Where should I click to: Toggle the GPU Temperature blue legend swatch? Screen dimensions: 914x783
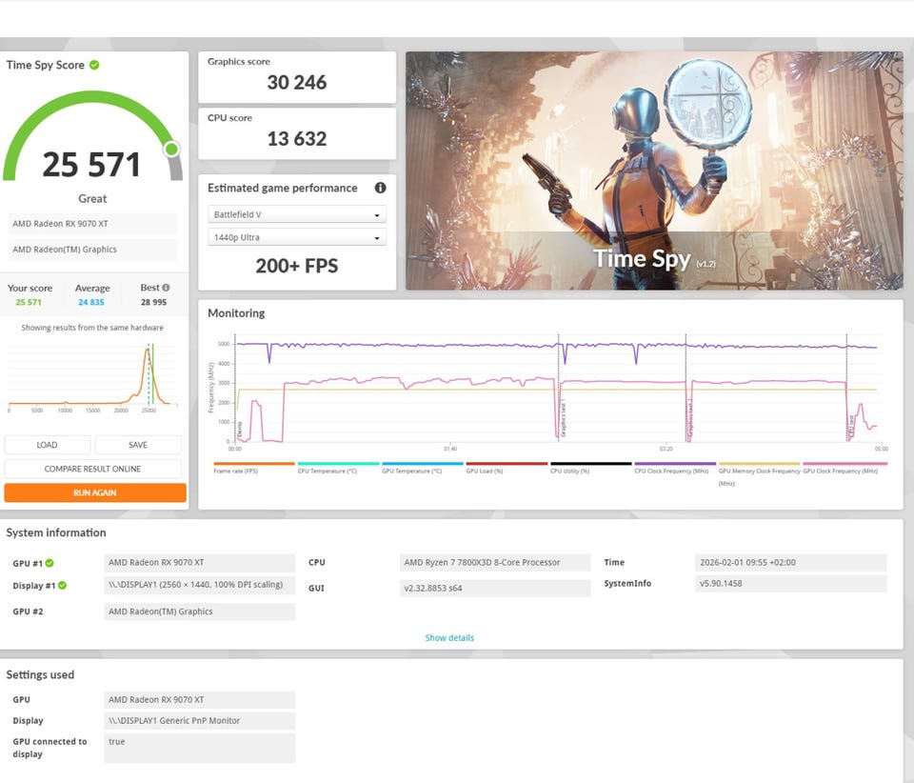click(x=423, y=464)
